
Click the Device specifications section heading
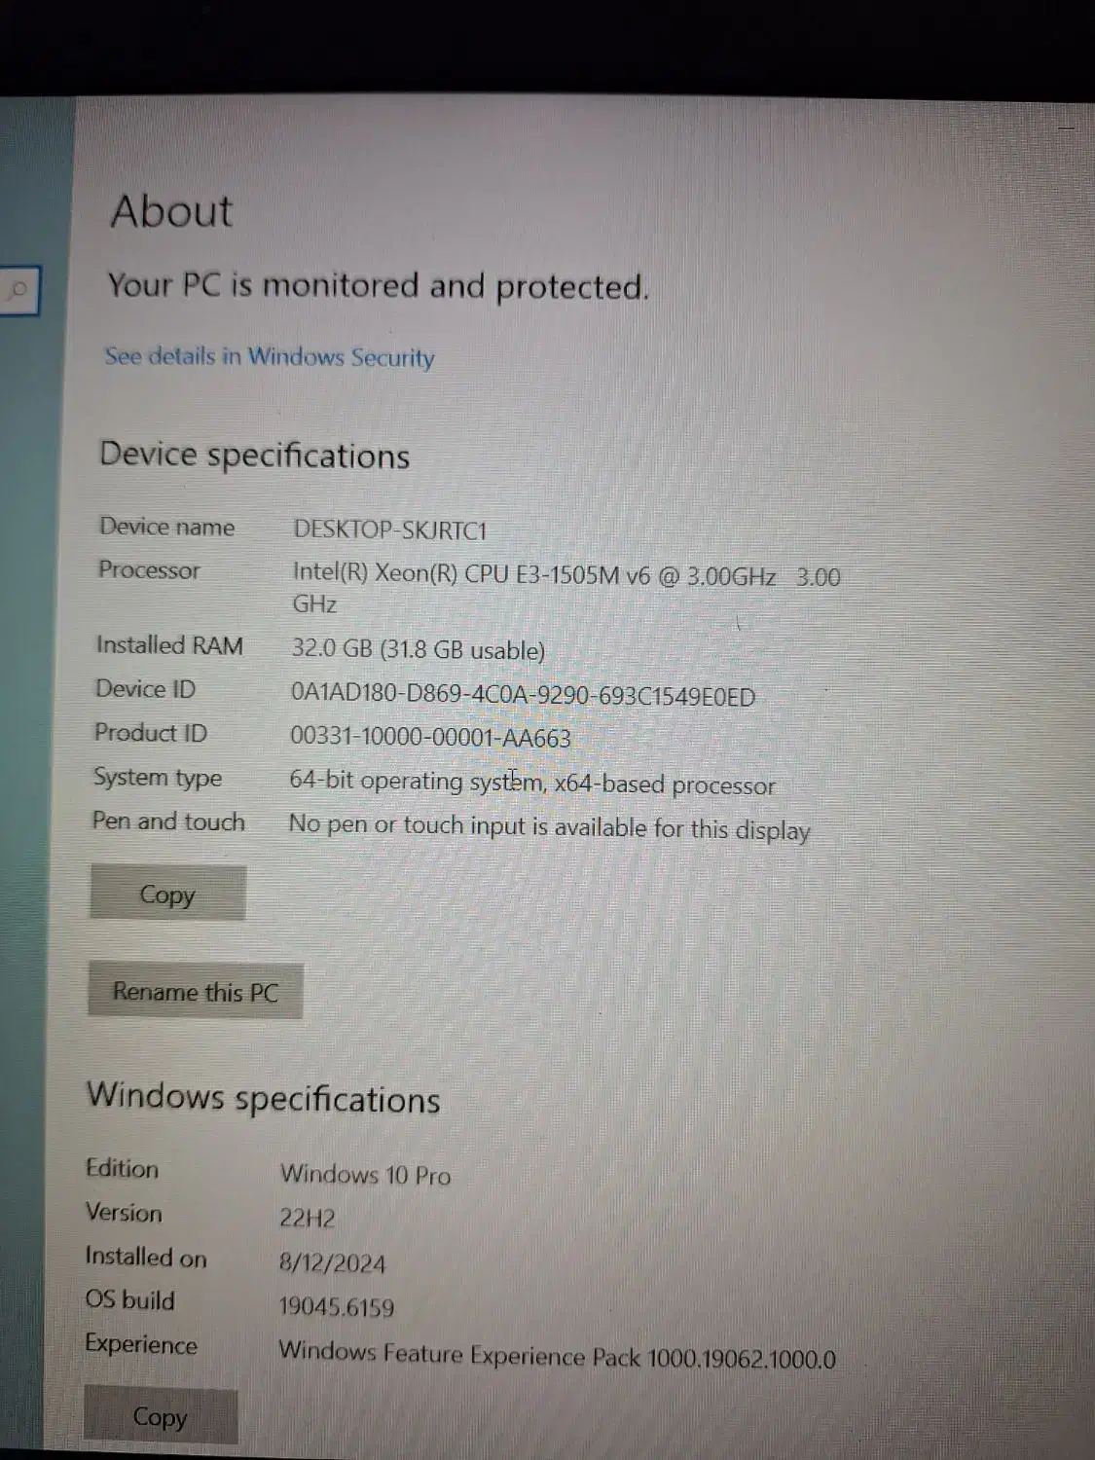point(254,456)
